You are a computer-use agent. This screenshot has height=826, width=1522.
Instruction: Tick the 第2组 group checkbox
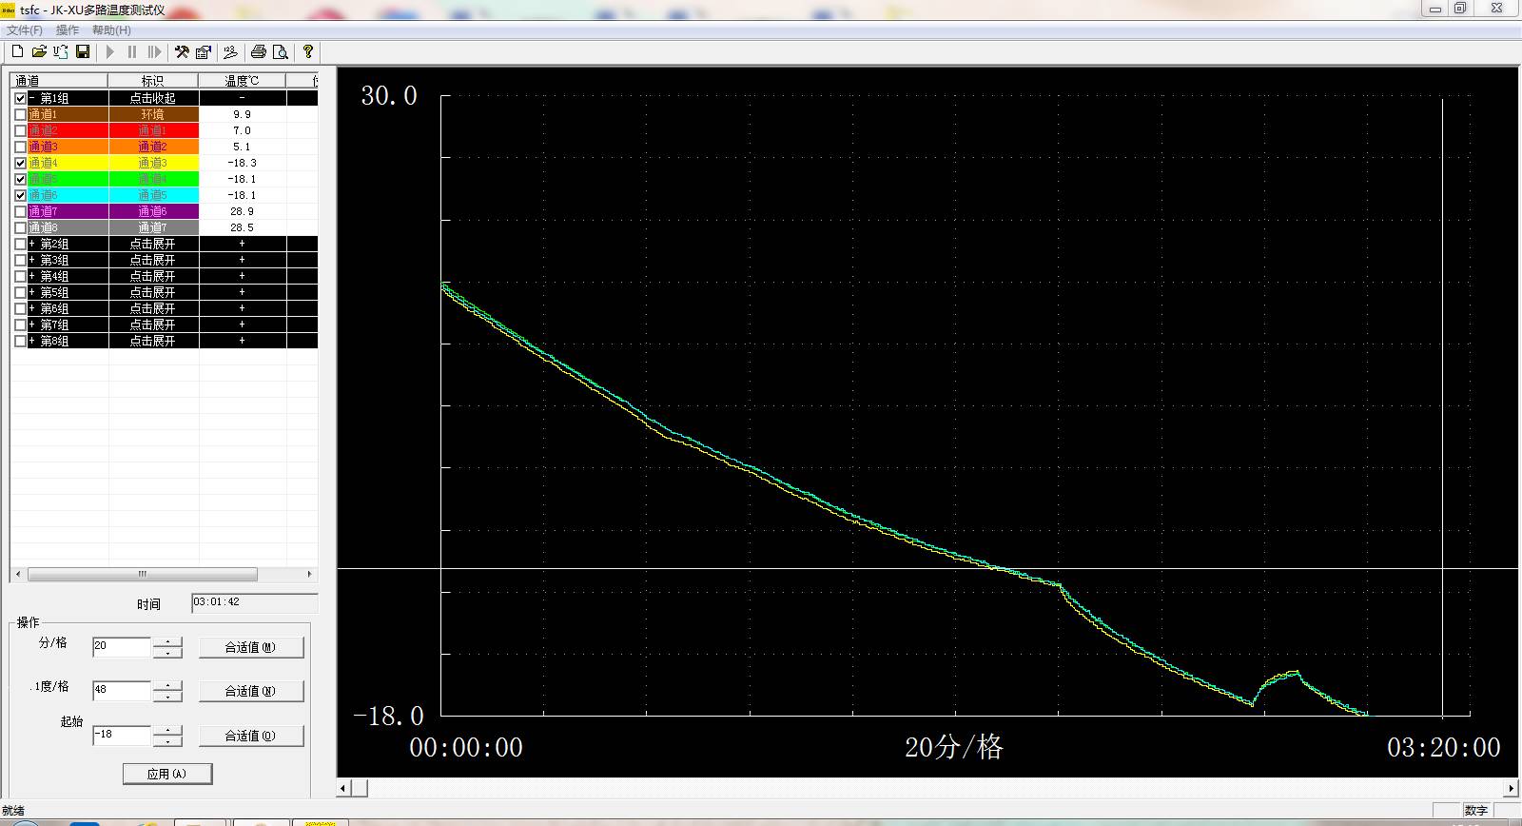point(21,244)
